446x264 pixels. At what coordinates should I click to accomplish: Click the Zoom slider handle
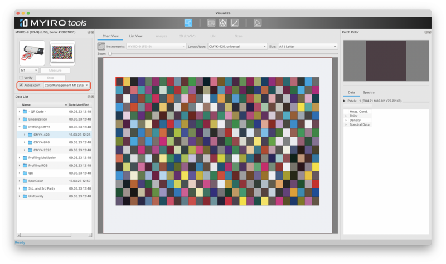tap(110, 53)
